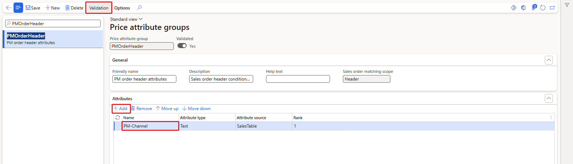The height and width of the screenshot is (164, 573).
Task: Expand the Standard view dropdown
Action: point(126,19)
